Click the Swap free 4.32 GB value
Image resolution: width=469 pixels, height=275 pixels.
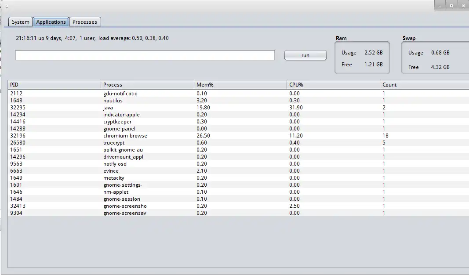coord(440,67)
